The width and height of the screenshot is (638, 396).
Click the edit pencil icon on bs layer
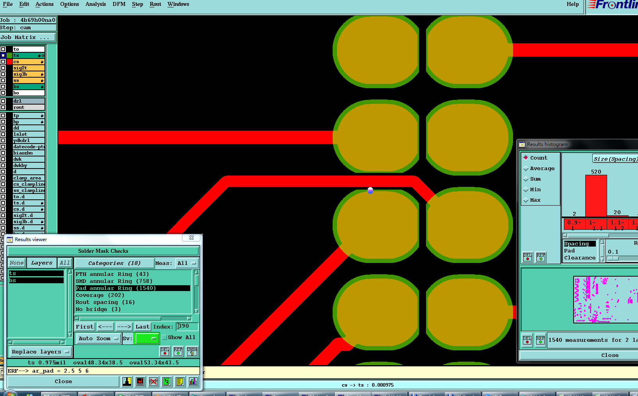pyautogui.click(x=42, y=87)
